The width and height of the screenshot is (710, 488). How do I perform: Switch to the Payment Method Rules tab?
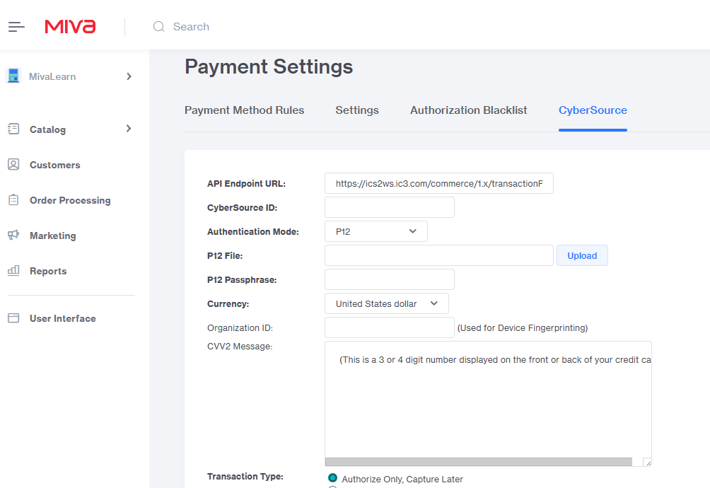coord(244,110)
